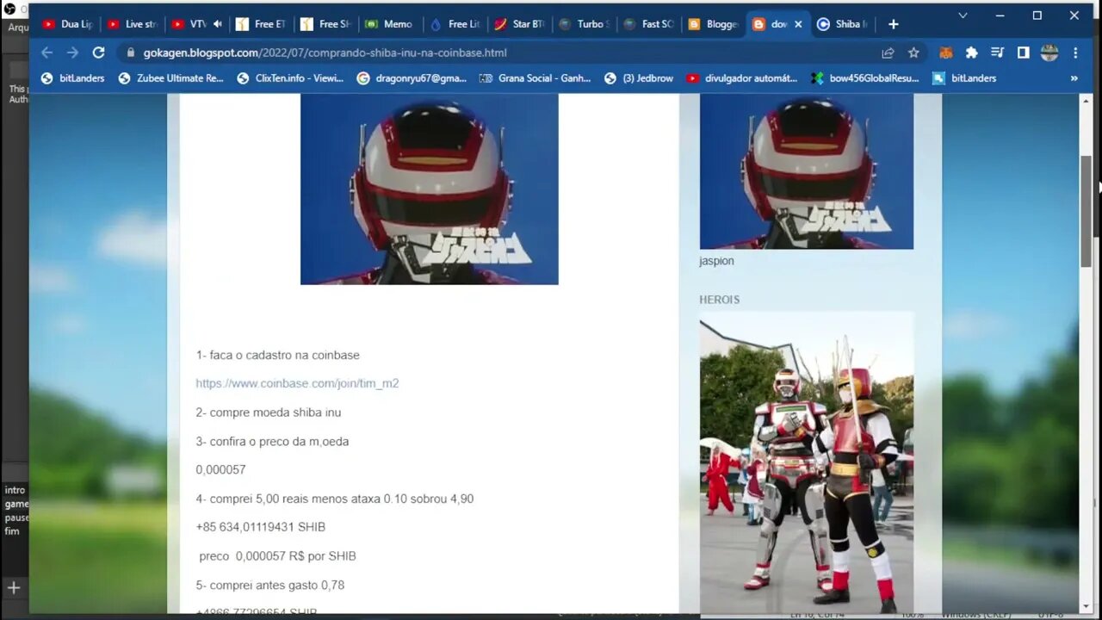Screen dimensions: 1102x620
Task: Click the address bar URL
Action: click(325, 53)
